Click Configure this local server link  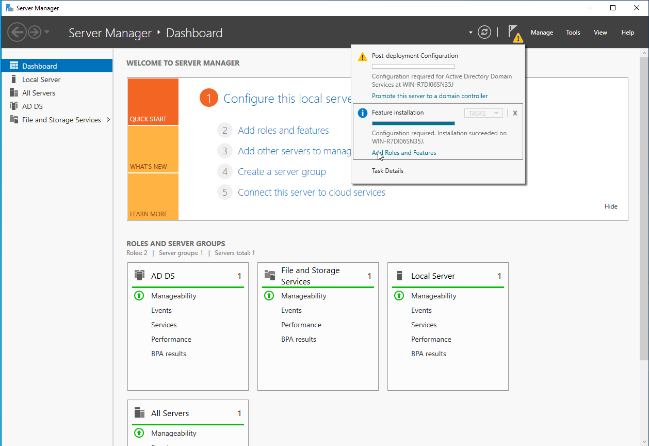[x=287, y=99]
